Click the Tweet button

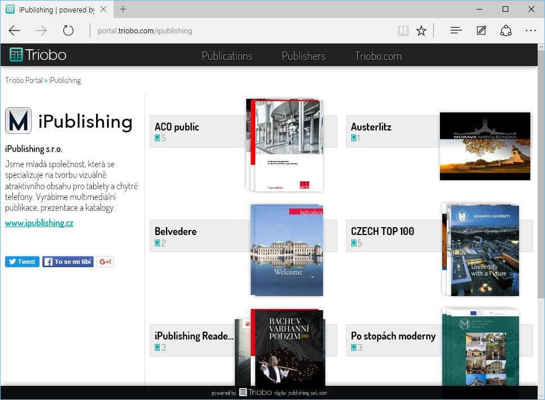22,262
